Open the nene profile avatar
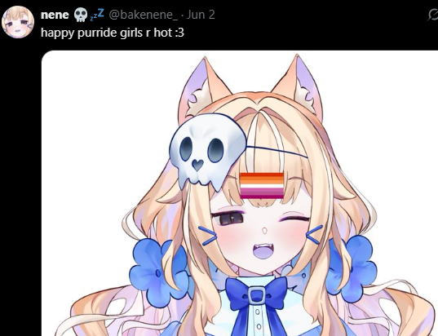438x336 pixels. 18,22
